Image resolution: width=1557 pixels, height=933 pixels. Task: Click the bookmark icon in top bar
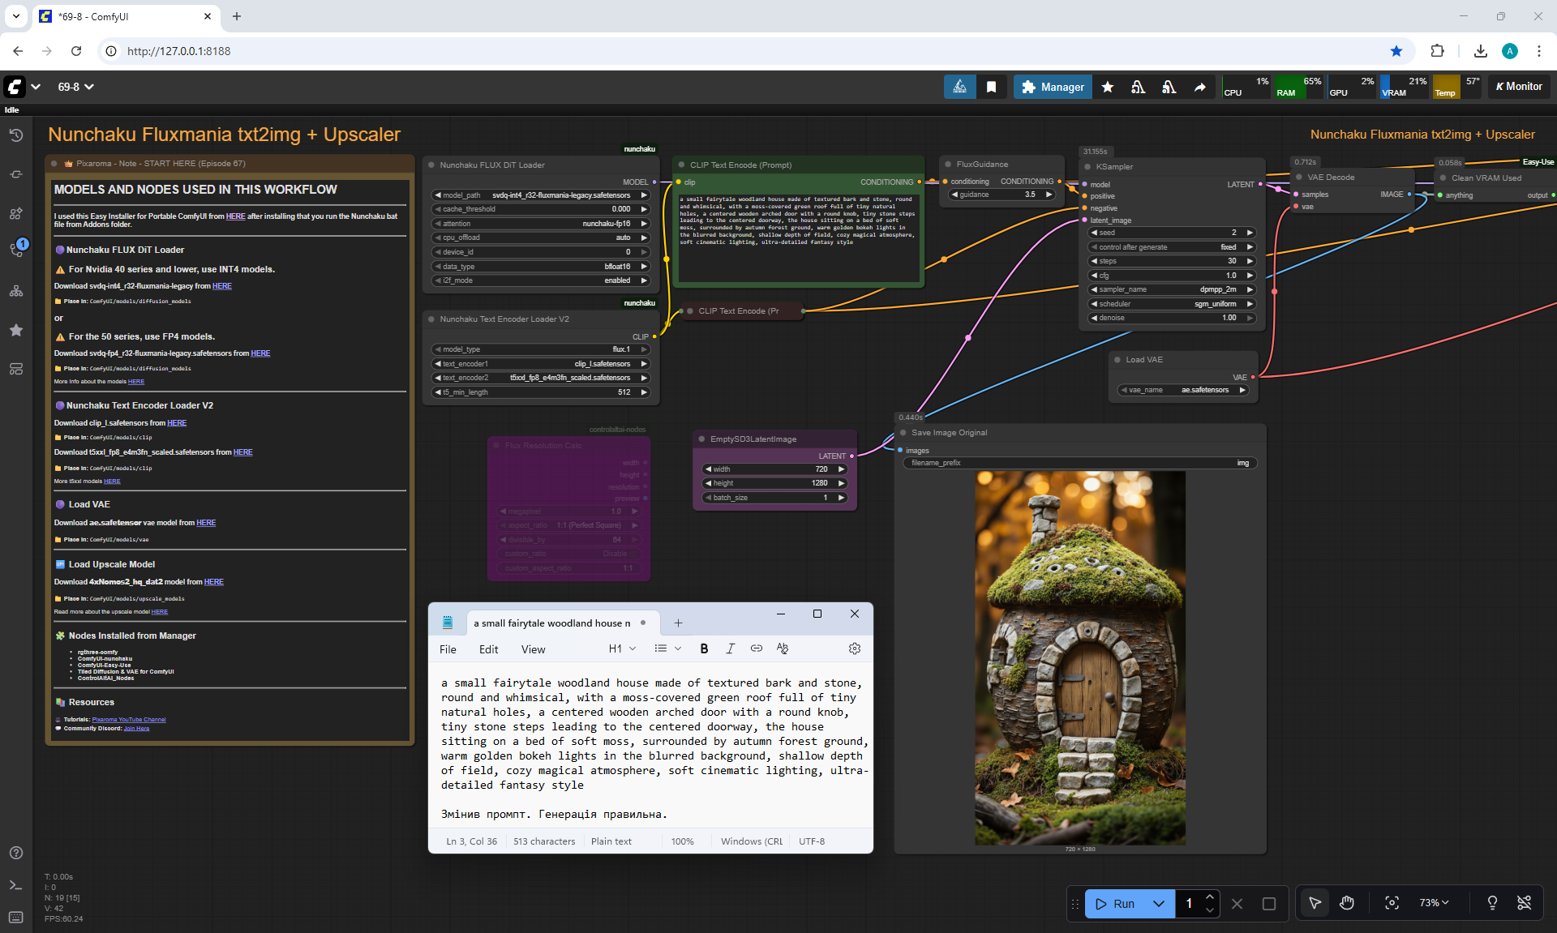coord(991,87)
